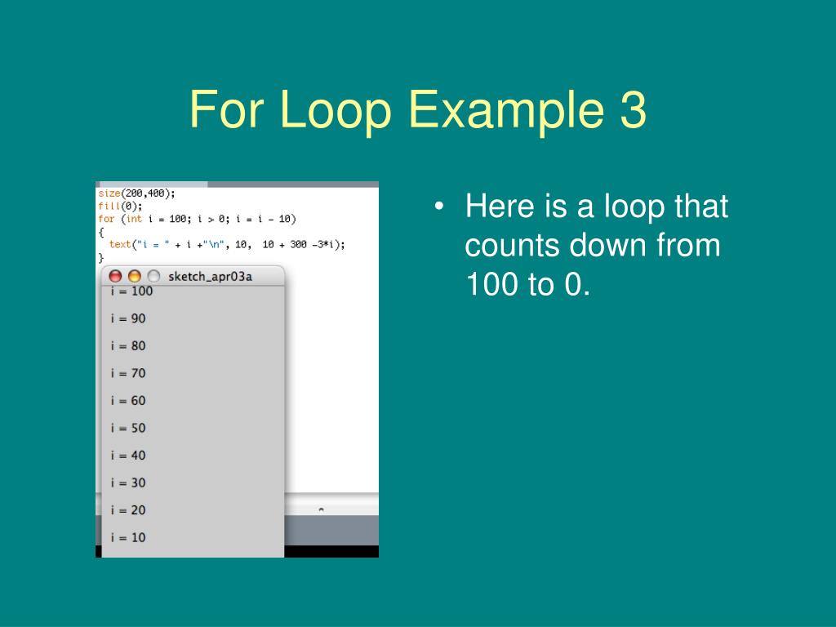836x627 pixels.
Task: Click the for loop header code line
Action: tap(197, 219)
